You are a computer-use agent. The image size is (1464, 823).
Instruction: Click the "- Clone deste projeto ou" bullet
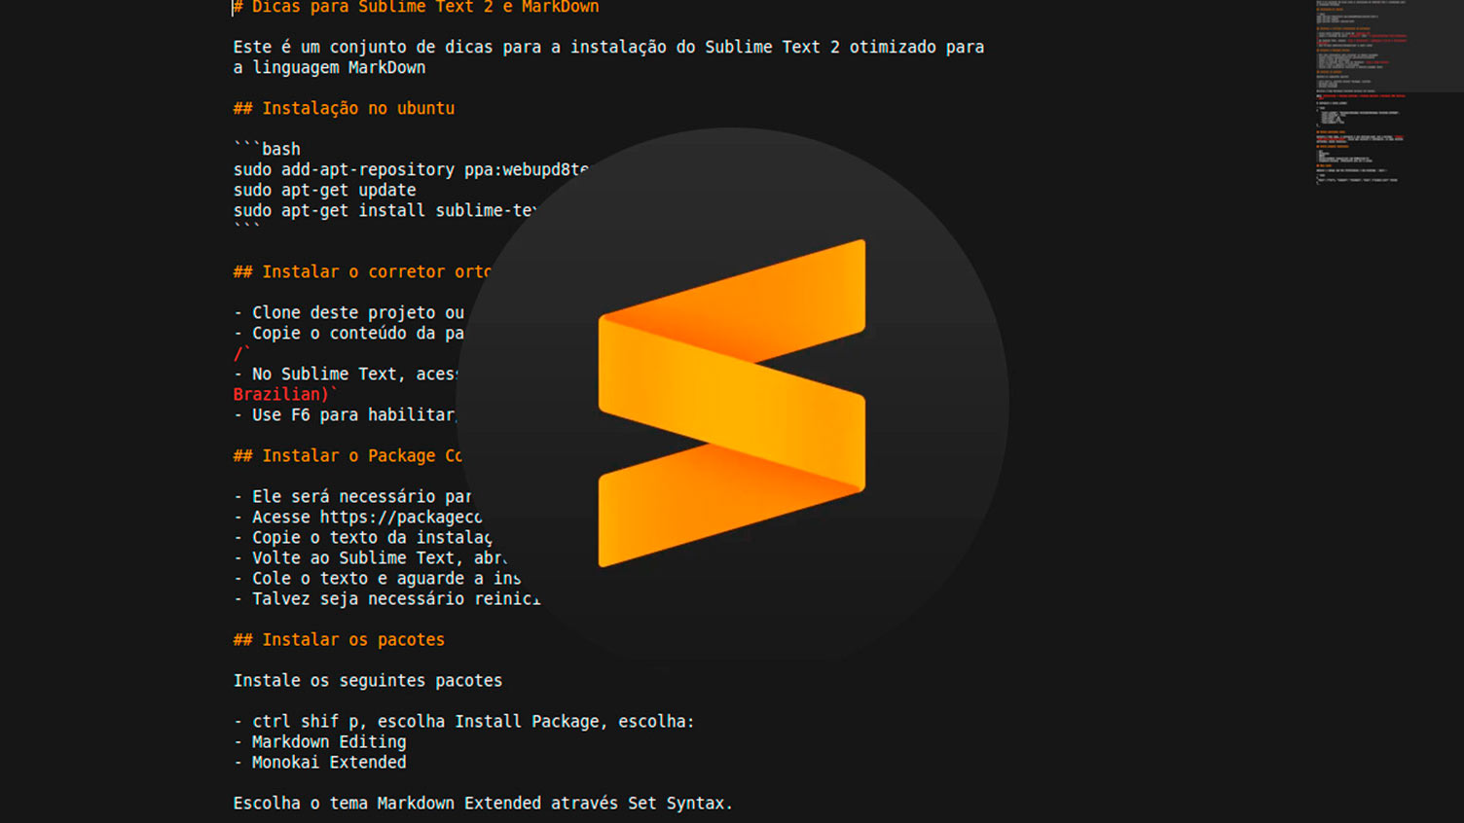pos(348,312)
